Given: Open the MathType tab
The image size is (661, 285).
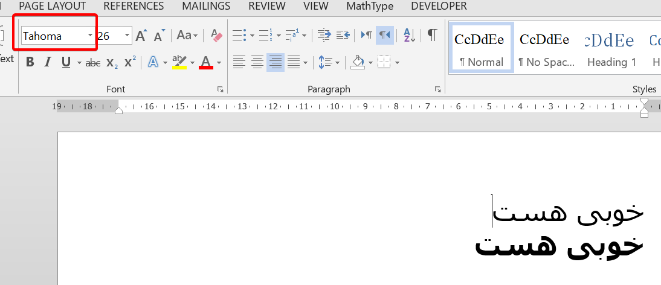Looking at the screenshot, I should [x=370, y=6].
